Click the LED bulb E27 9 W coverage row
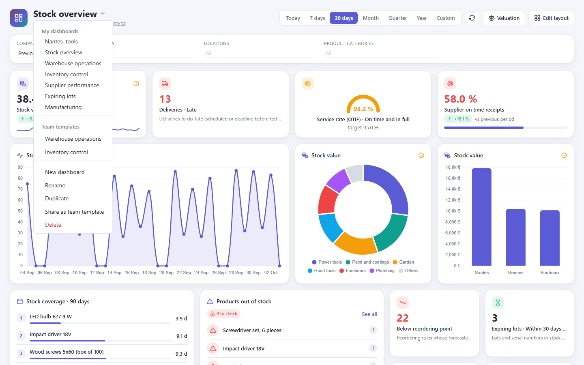This screenshot has height=365, width=584. [x=102, y=318]
